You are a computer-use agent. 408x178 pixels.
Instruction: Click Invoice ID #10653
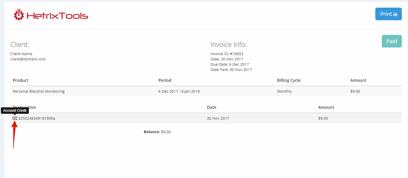227,54
